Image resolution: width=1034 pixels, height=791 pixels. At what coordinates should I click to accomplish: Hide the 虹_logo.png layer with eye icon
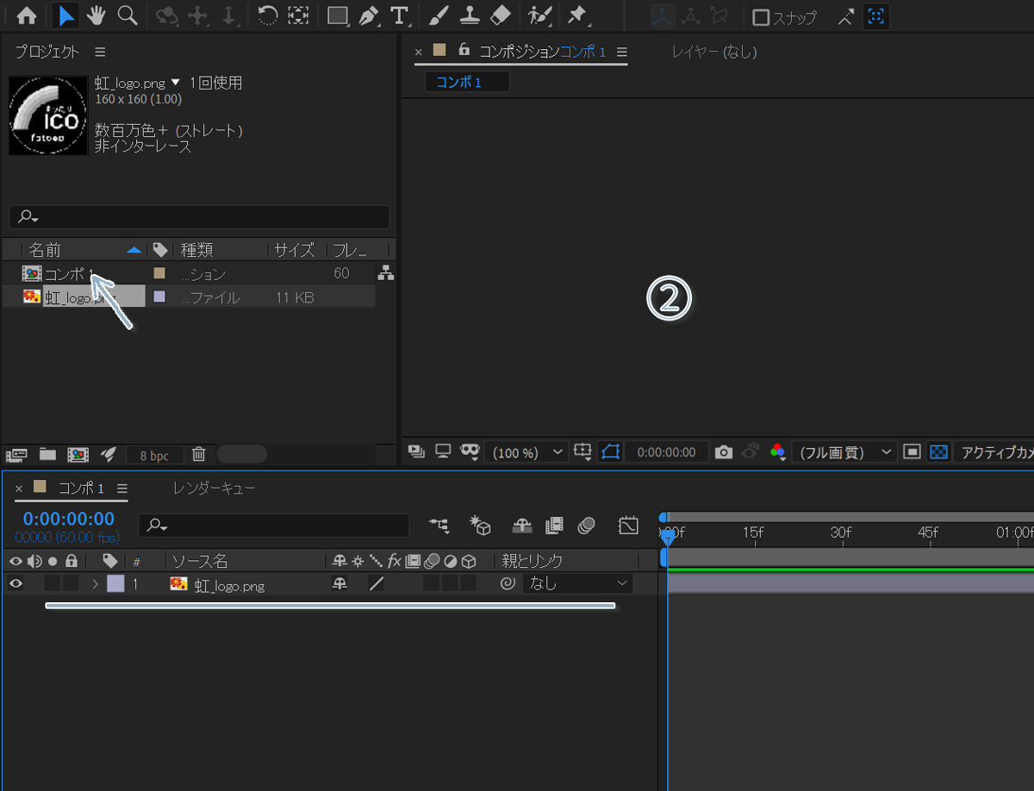[16, 583]
